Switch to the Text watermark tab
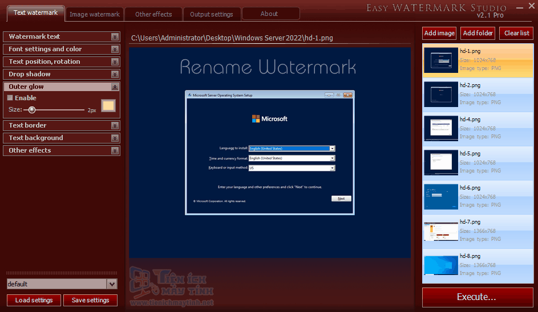 [36, 13]
